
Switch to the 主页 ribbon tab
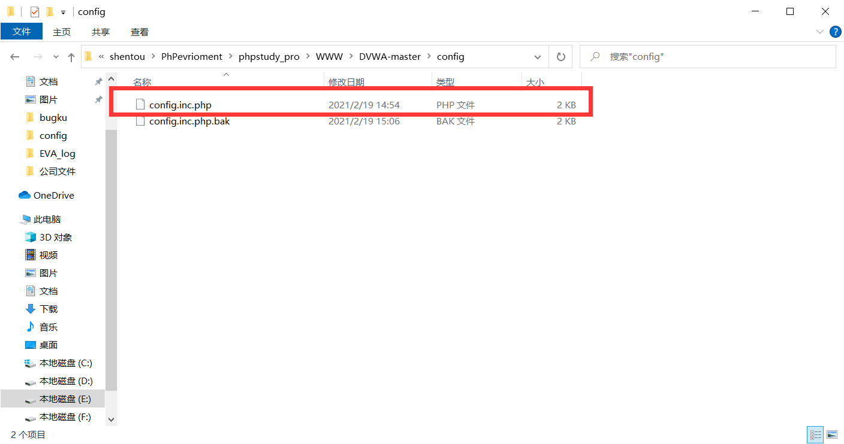pyautogui.click(x=62, y=32)
